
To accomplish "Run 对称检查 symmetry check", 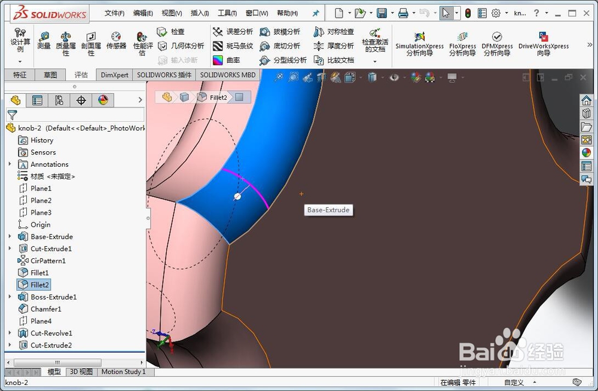I will click(x=334, y=32).
